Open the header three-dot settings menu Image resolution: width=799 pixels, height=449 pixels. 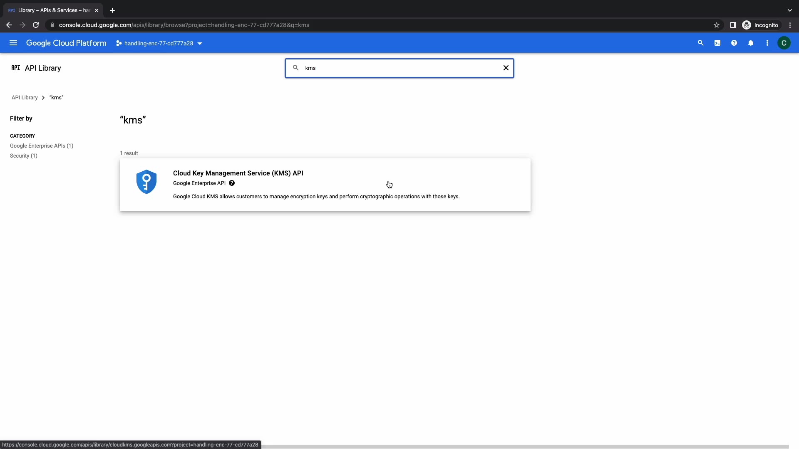pyautogui.click(x=767, y=43)
